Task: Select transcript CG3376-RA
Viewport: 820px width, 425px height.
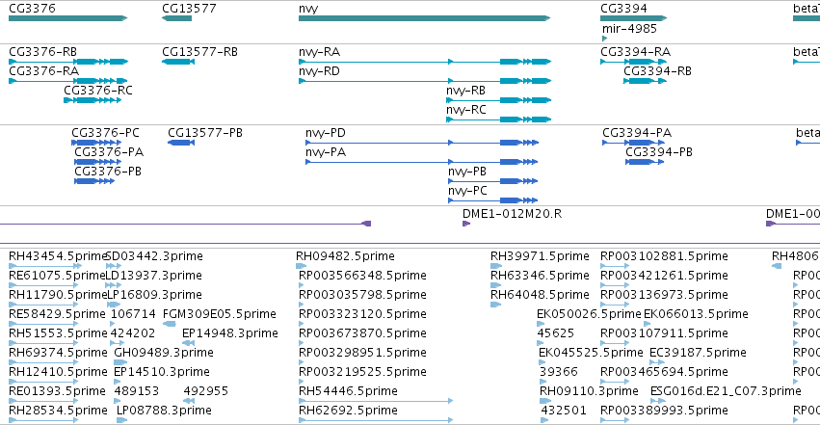Action: click(x=68, y=81)
